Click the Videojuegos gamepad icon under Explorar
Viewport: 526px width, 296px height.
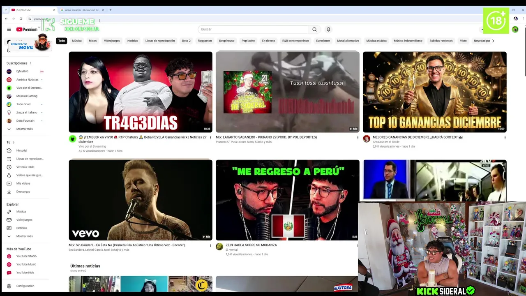coord(9,220)
